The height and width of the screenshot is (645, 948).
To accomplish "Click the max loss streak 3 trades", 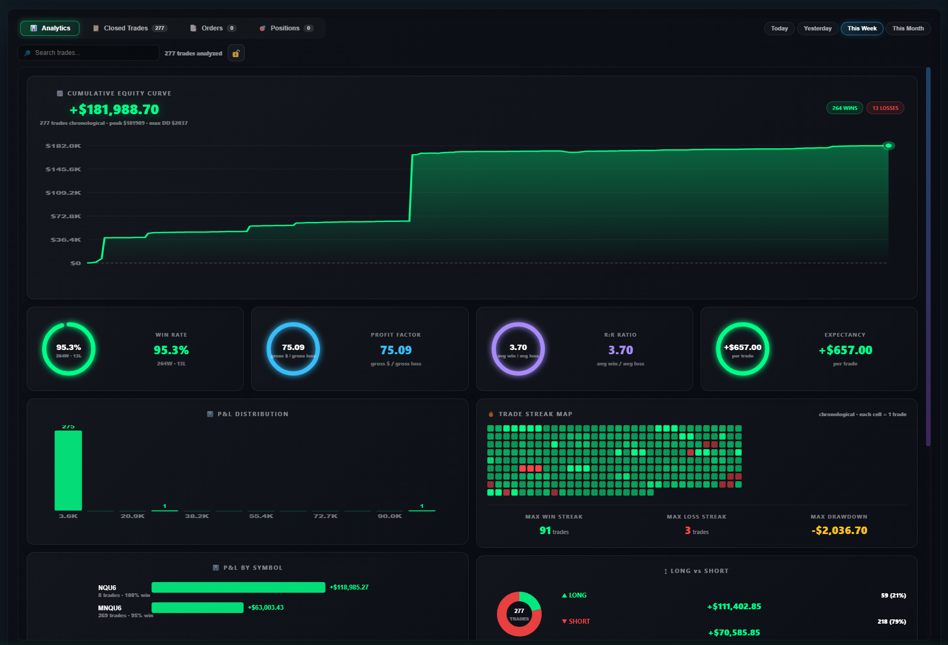I will pos(696,531).
